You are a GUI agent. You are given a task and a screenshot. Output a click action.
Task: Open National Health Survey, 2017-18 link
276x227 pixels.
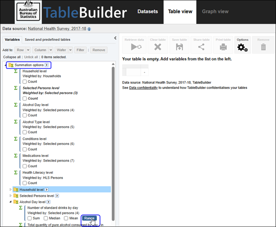(57, 29)
